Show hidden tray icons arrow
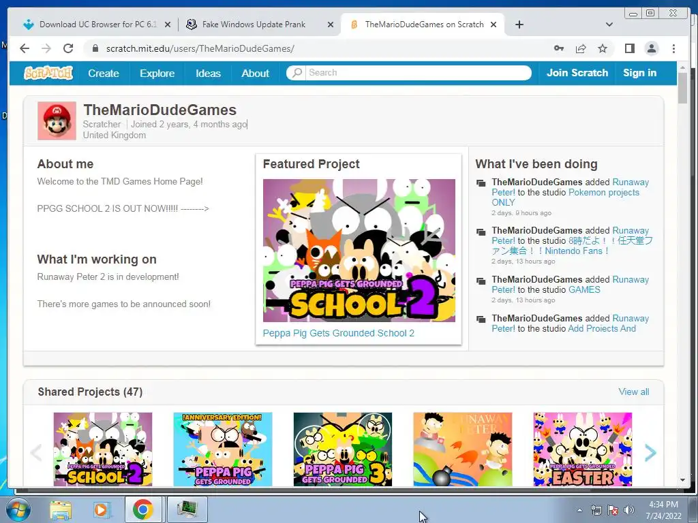 point(579,510)
